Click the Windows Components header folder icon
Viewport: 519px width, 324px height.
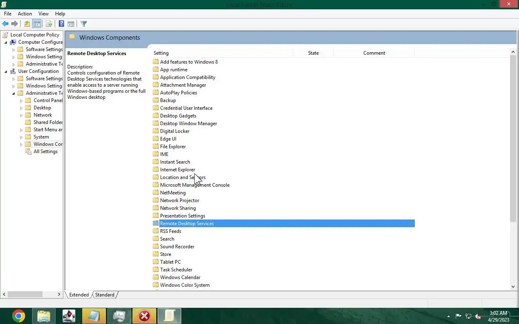click(x=72, y=37)
